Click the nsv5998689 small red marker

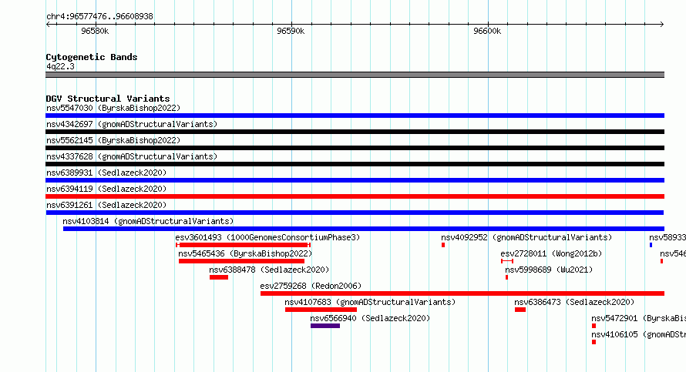tap(506, 277)
